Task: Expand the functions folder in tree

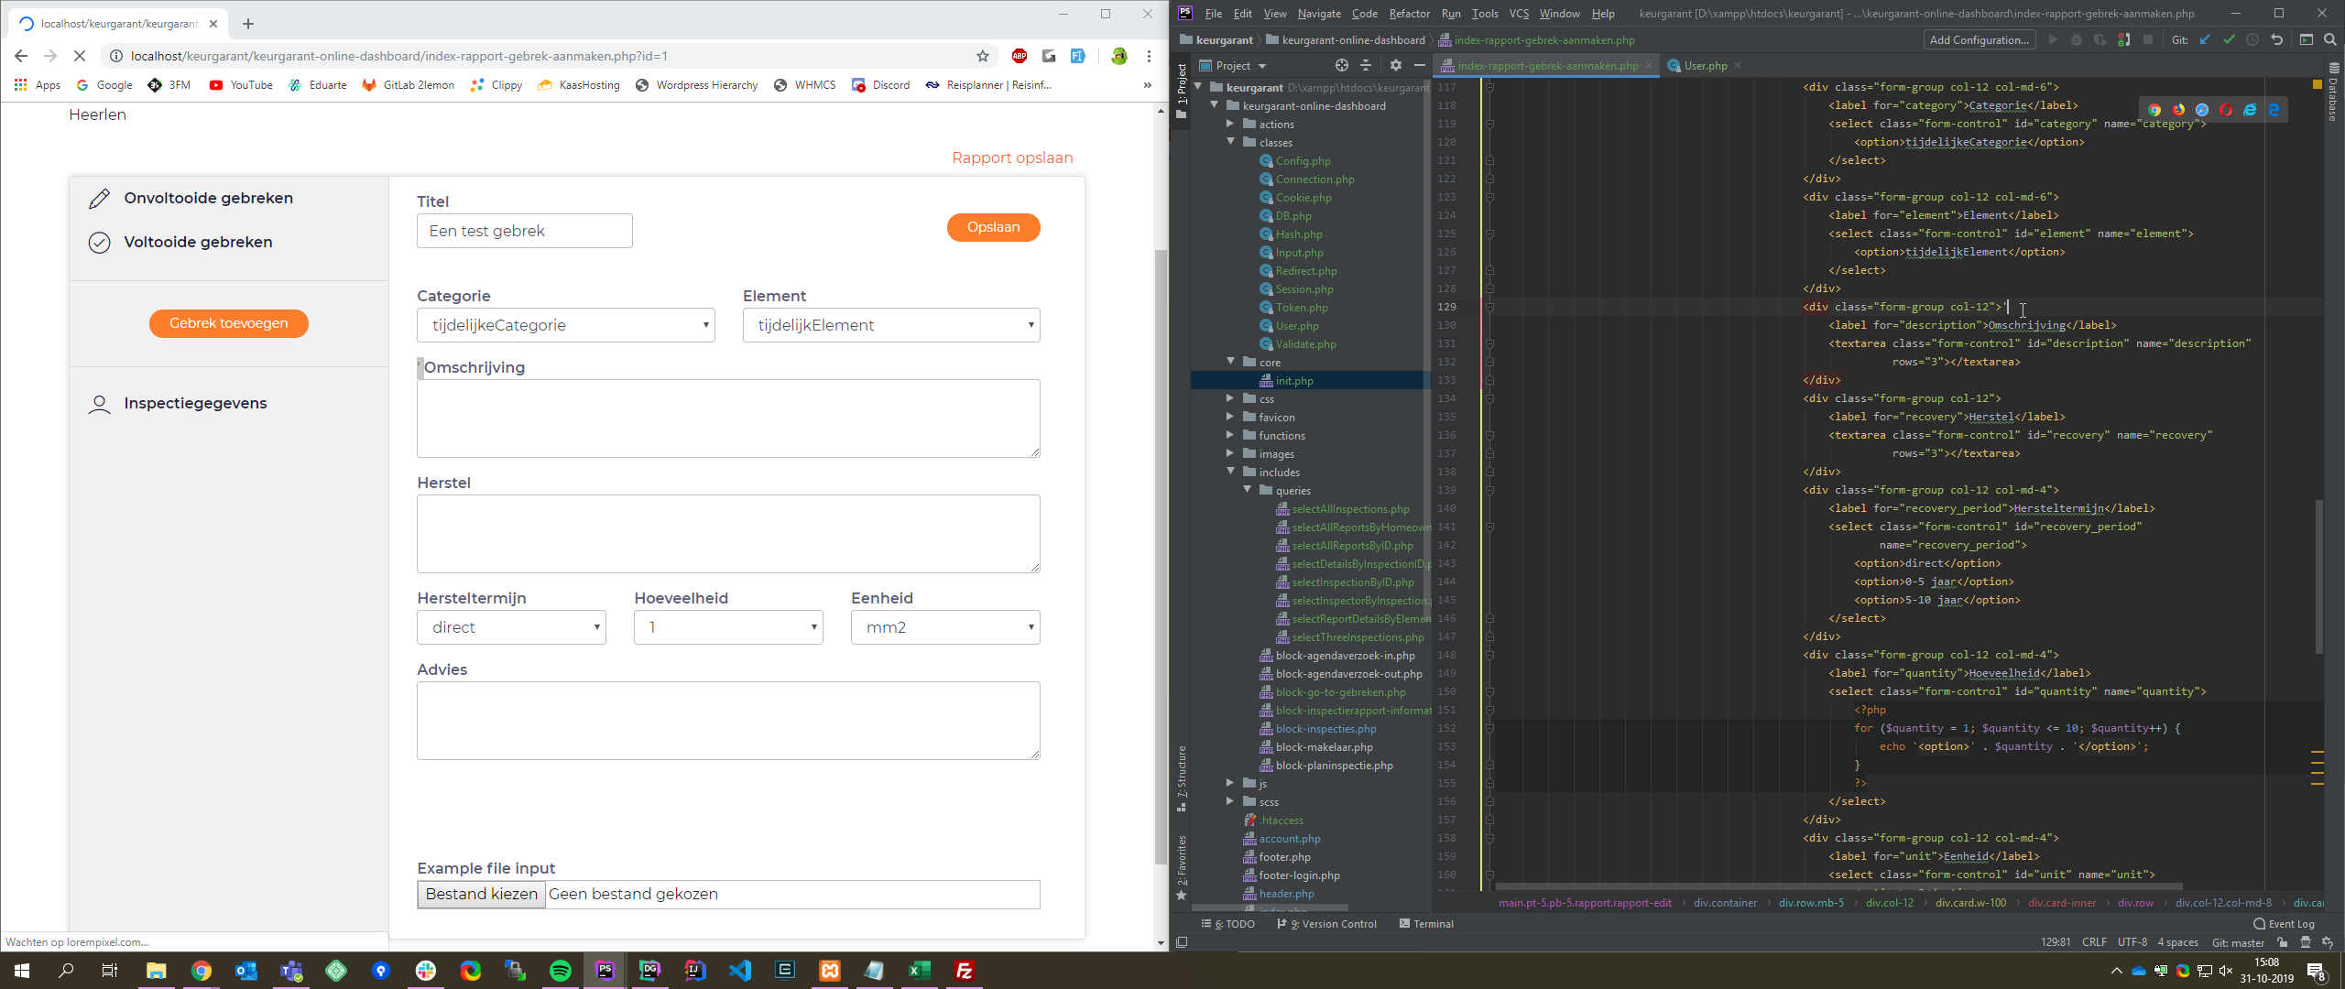Action: (x=1231, y=435)
